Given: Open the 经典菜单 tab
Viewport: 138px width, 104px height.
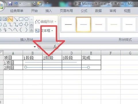Looking at the screenshot, I should tap(17, 11).
